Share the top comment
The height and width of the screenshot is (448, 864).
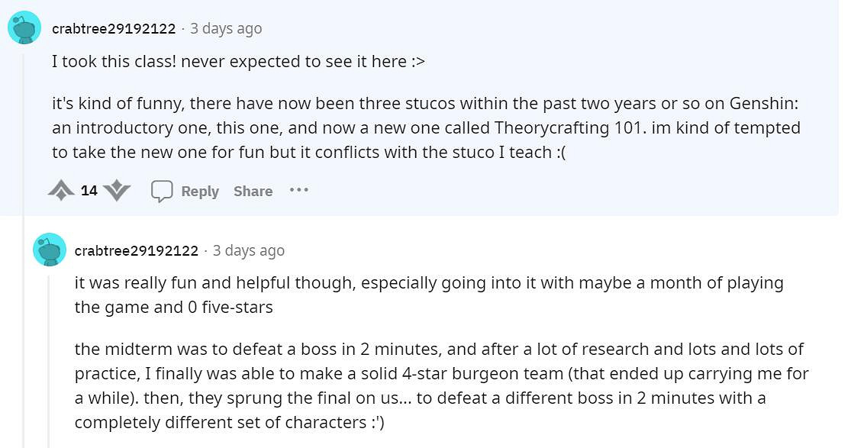(x=253, y=192)
